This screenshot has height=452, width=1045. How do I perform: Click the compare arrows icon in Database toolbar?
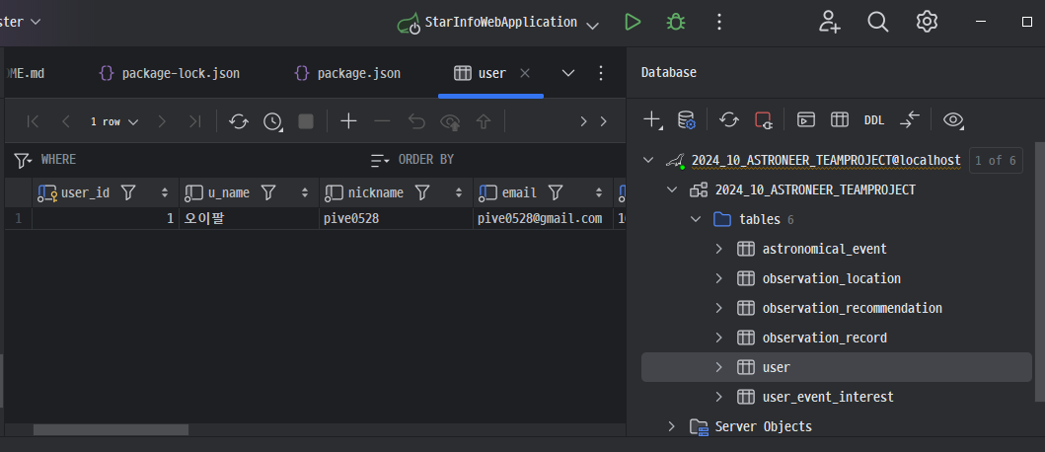[909, 120]
